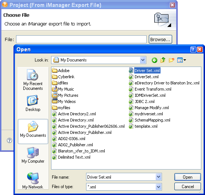Viewport: 205px width, 195px height.
Task: Expand the File name dropdown arrow
Action: 158,177
